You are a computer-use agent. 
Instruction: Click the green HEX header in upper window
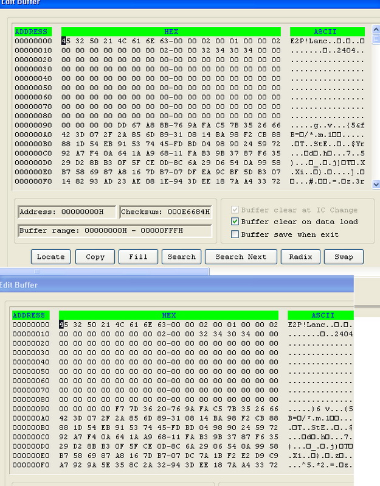point(171,31)
